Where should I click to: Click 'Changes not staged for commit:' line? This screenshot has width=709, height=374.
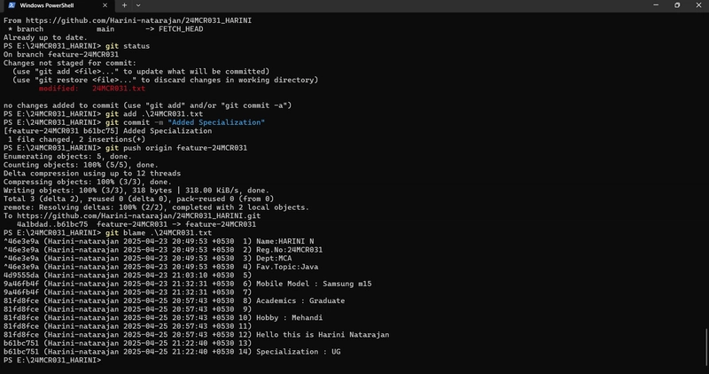click(70, 63)
